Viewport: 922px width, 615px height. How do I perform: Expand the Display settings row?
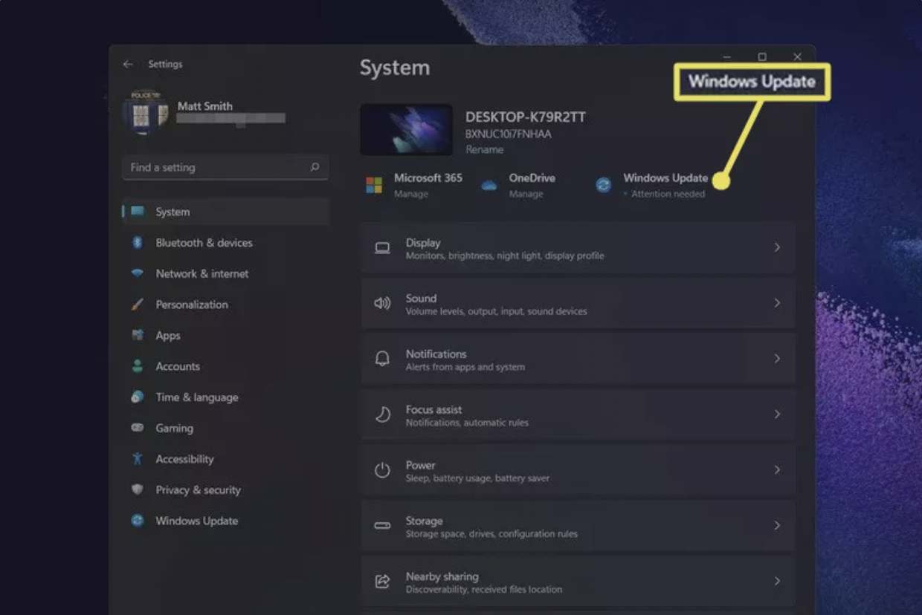pos(778,247)
